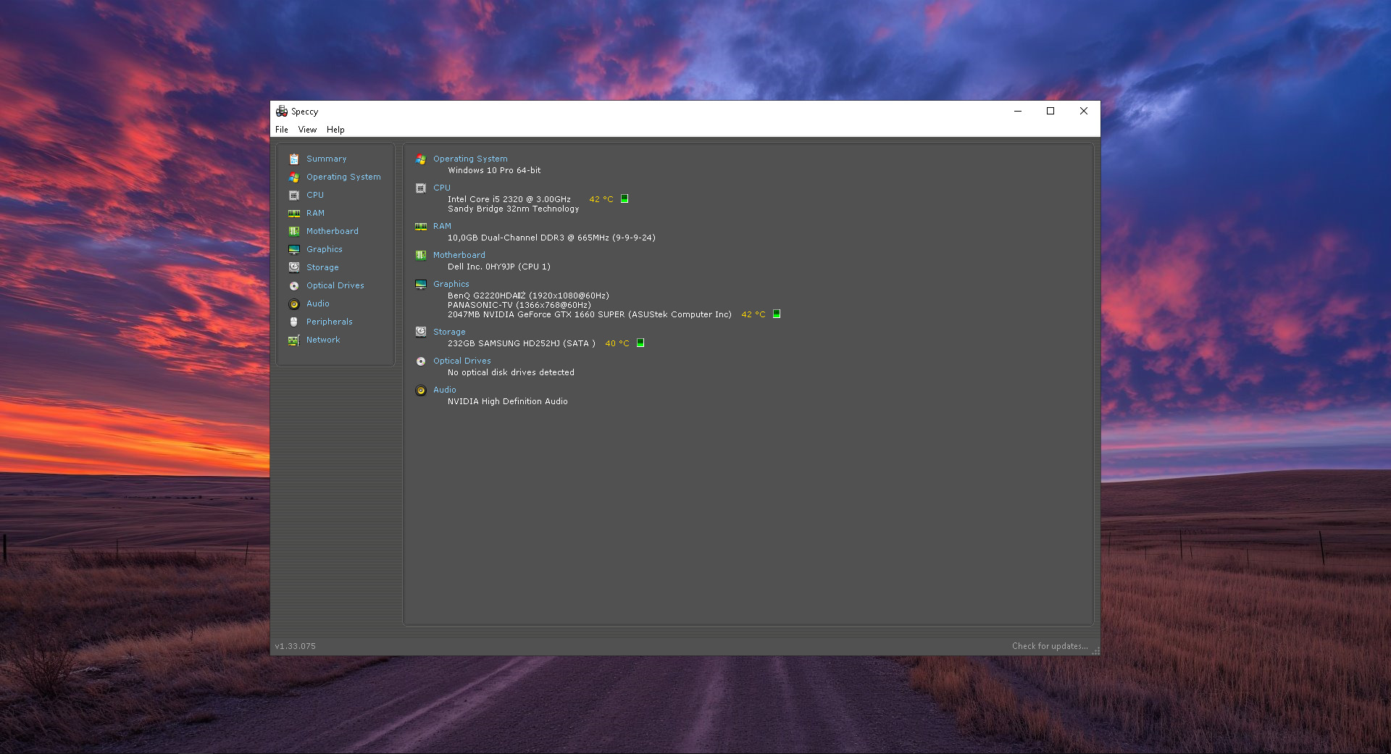Click Check for updates link
Image resolution: width=1391 pixels, height=754 pixels.
point(1050,646)
